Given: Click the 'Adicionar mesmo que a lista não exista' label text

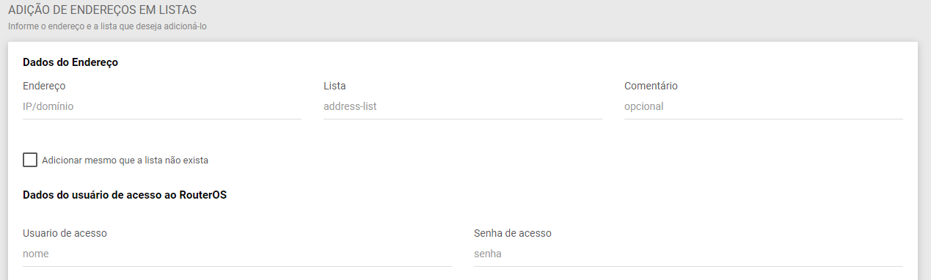Looking at the screenshot, I should pos(125,160).
